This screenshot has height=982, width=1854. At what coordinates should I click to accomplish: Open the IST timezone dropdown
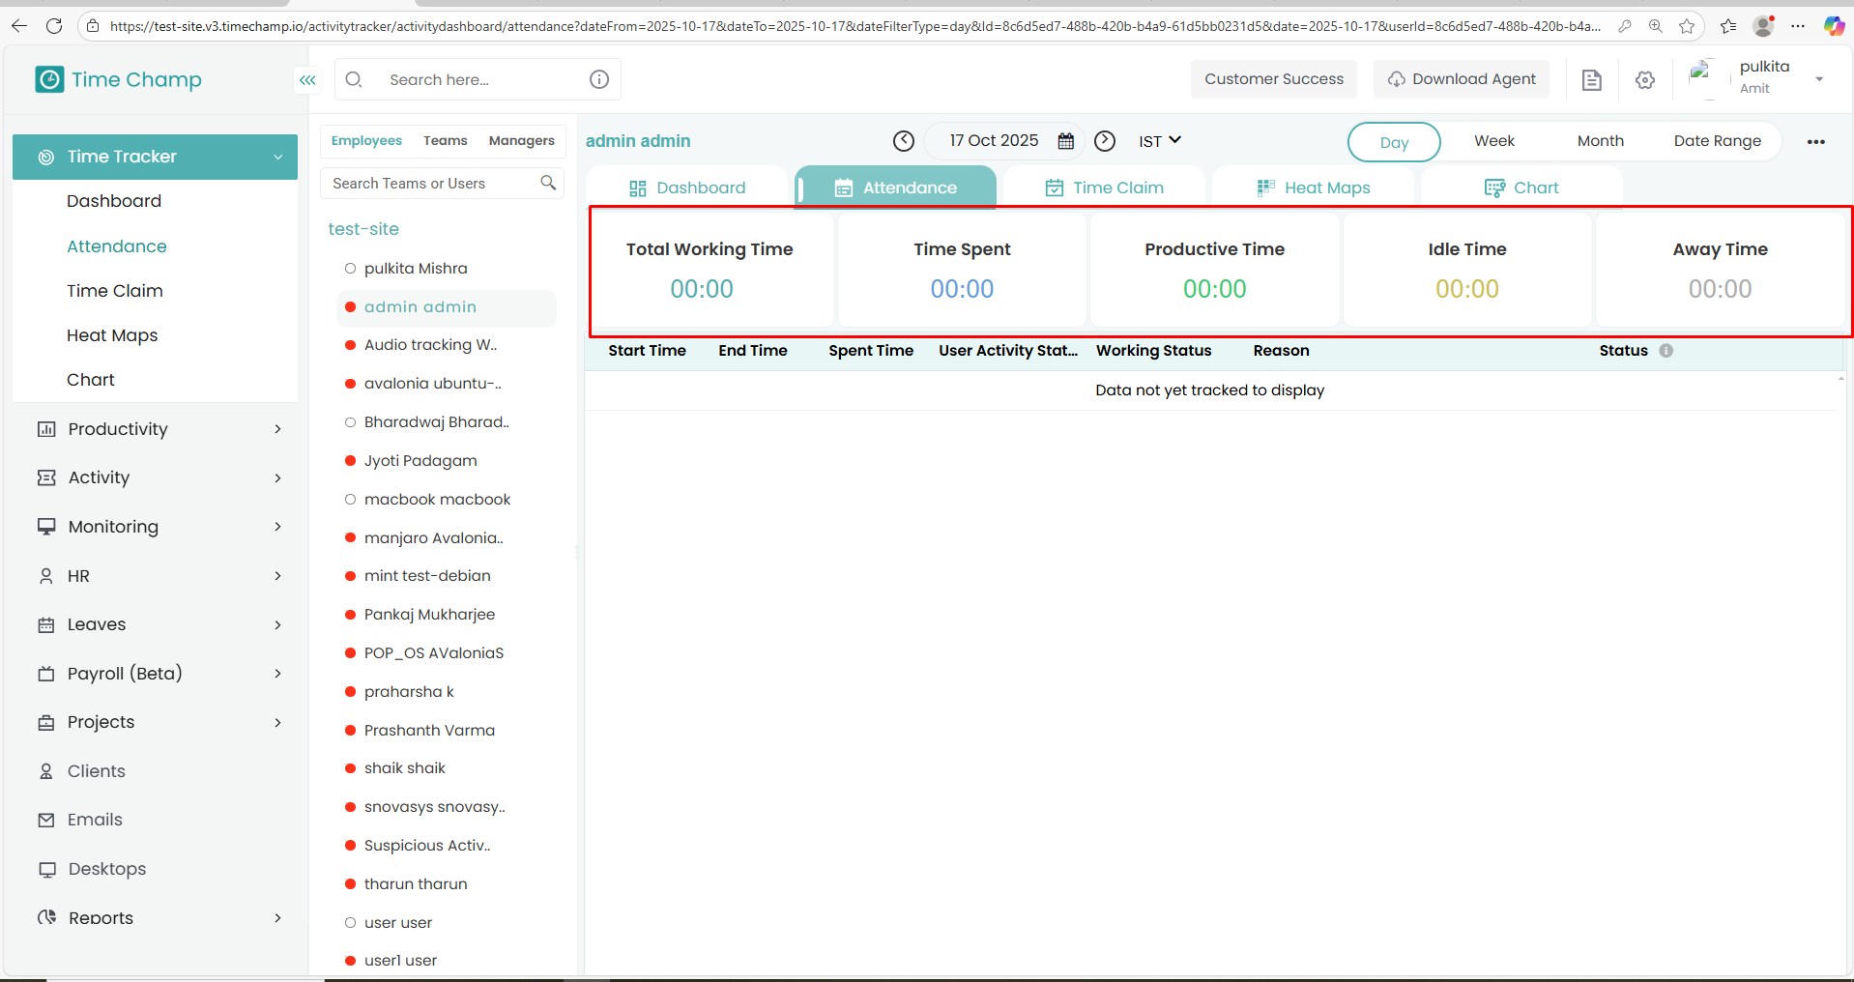pyautogui.click(x=1159, y=141)
